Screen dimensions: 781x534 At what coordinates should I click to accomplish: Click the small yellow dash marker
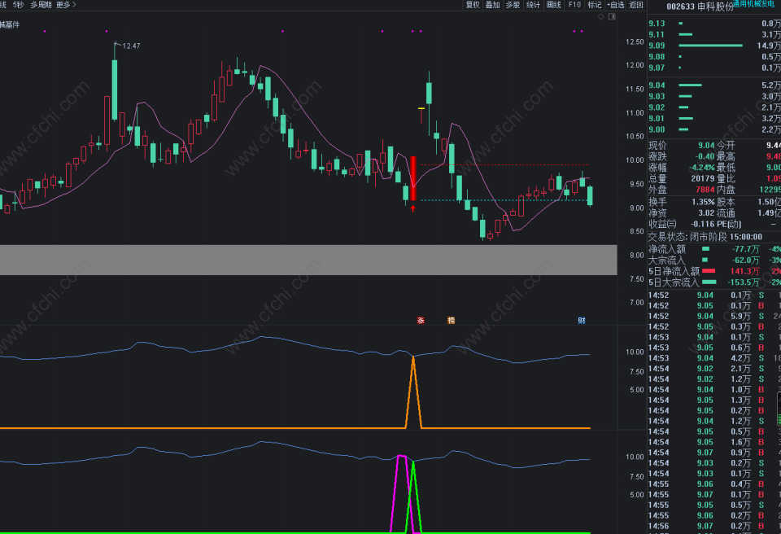(x=421, y=108)
